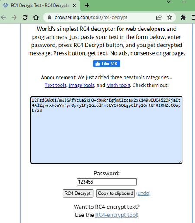Screen dimensions: 195x223
Task: Open the Image tools link
Action: click(81, 85)
